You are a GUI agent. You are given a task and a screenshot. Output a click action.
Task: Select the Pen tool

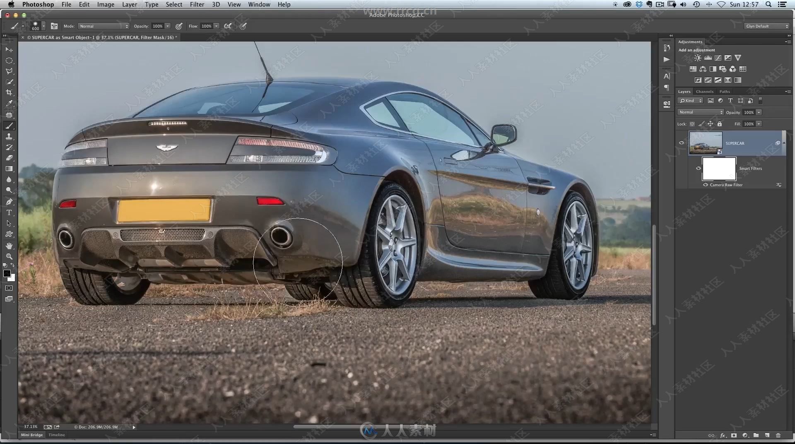[x=9, y=202]
